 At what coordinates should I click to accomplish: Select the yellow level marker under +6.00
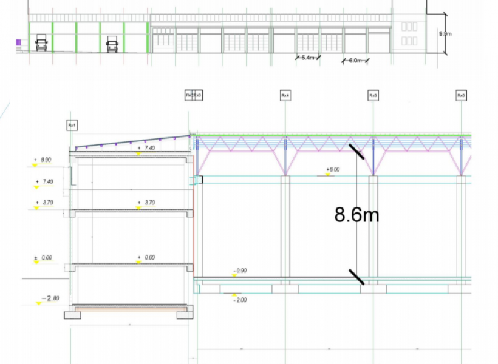click(x=327, y=175)
